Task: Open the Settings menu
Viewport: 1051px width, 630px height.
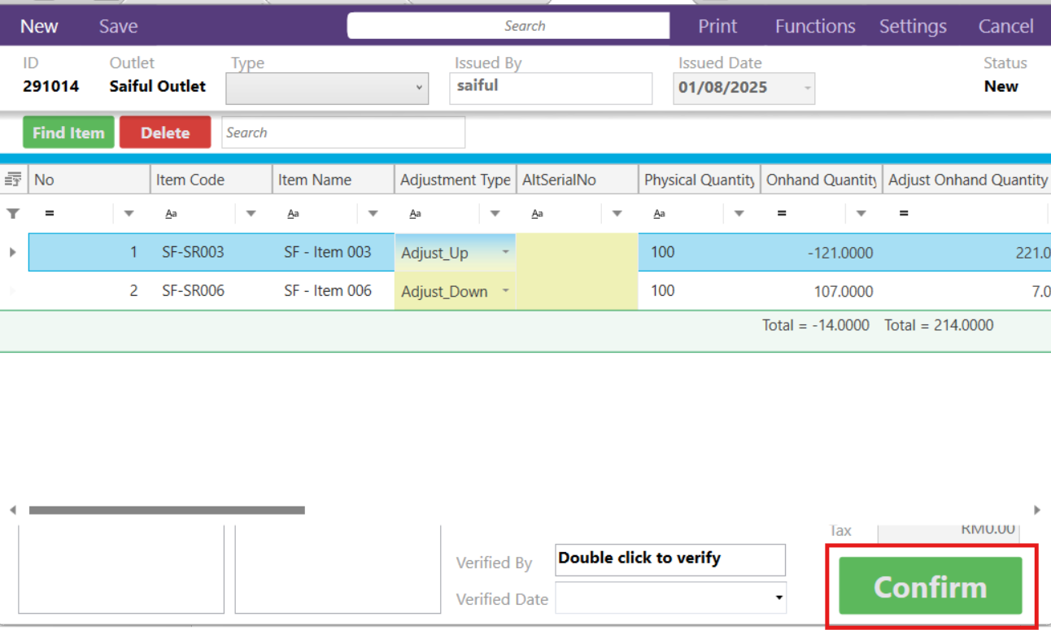Action: tap(912, 25)
